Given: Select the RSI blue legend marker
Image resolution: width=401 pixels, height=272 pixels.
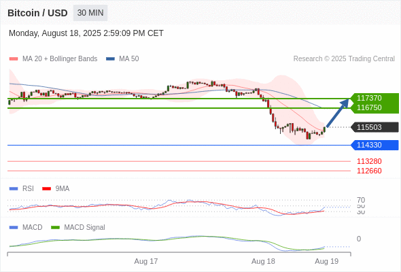Looking at the screenshot, I should 14,188.
